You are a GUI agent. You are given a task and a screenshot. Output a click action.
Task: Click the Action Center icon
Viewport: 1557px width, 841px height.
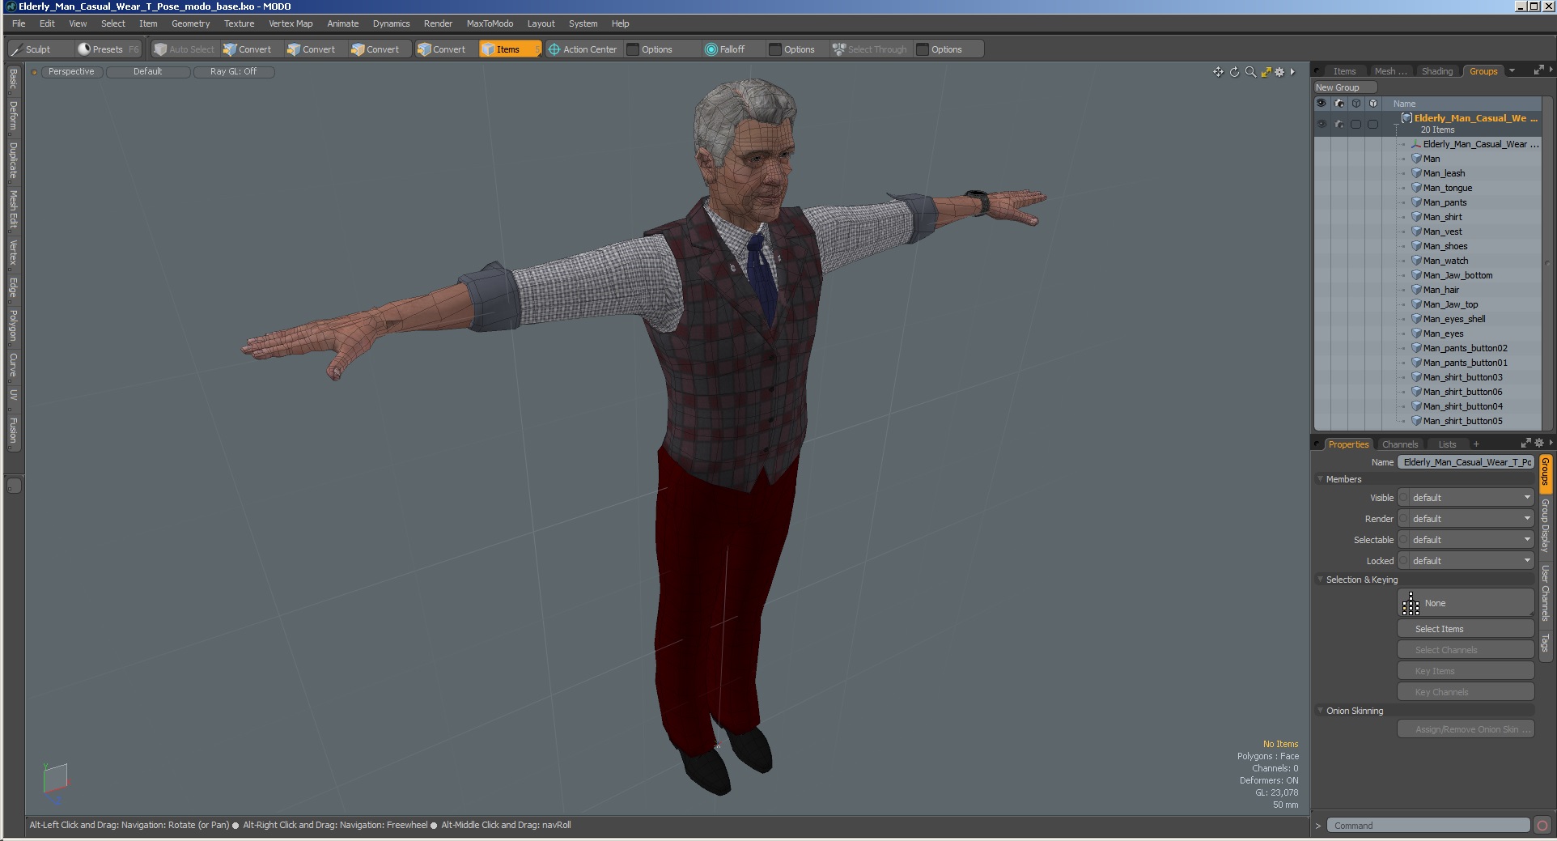[554, 49]
